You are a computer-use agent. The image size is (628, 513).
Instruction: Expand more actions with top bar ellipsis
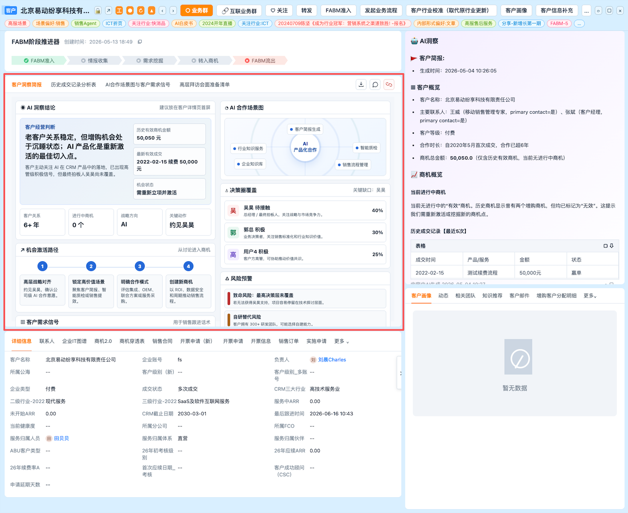click(x=586, y=11)
